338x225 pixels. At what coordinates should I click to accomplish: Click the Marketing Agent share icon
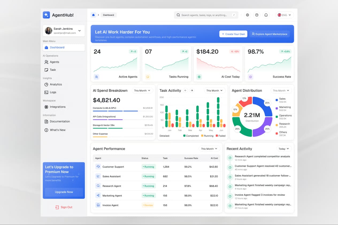(98, 195)
